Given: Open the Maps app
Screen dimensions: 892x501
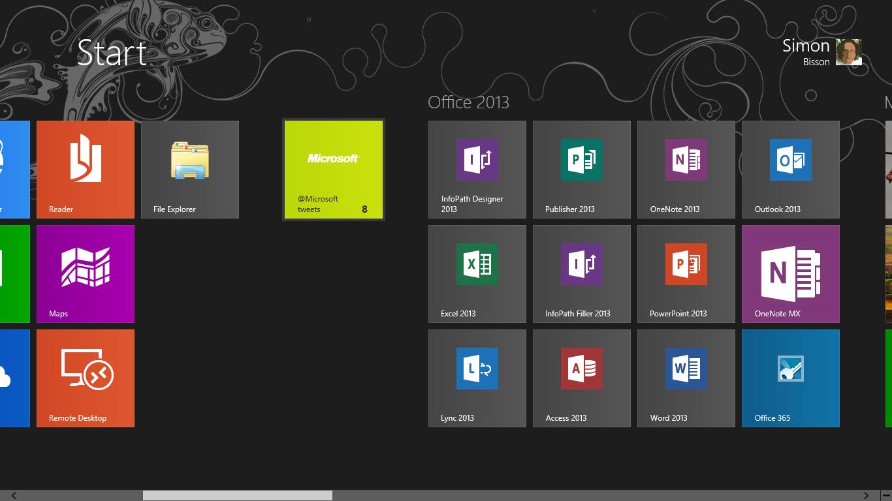Looking at the screenshot, I should click(x=86, y=274).
